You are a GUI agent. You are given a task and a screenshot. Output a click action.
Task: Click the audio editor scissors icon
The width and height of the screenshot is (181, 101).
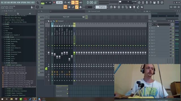click(x=143, y=3)
